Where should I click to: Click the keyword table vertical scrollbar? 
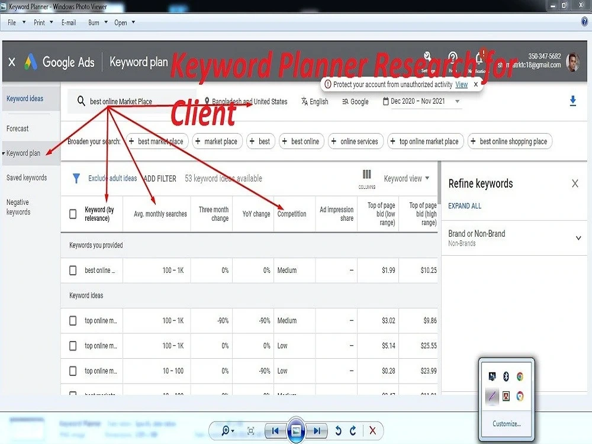(x=439, y=183)
